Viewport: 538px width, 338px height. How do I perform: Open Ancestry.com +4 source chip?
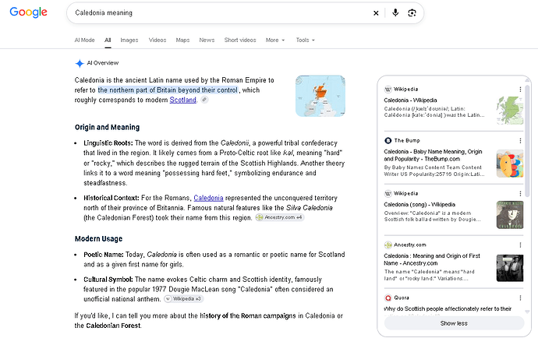pos(280,217)
